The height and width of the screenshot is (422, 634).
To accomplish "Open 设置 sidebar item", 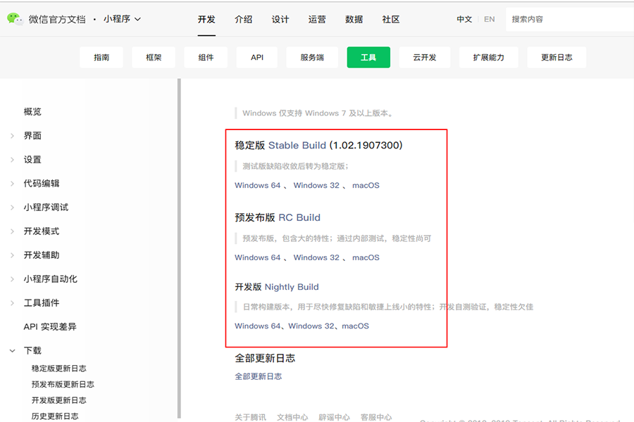I will point(32,160).
